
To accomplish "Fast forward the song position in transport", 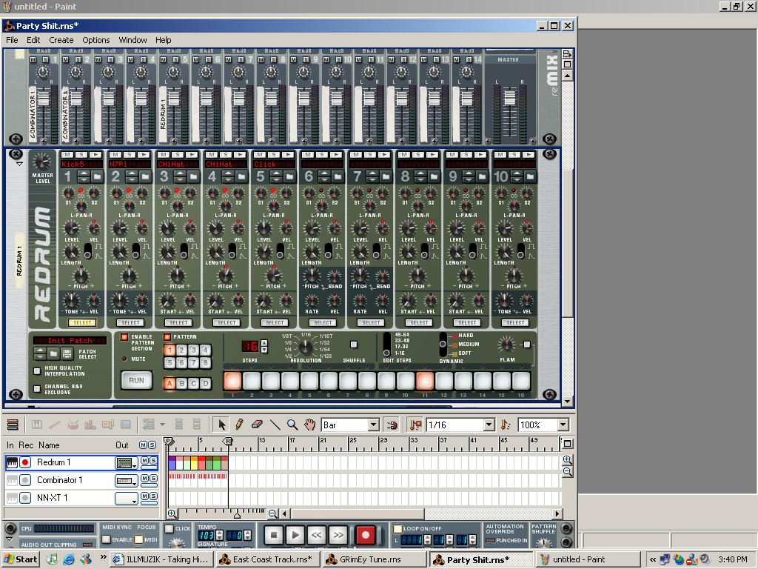I will pyautogui.click(x=338, y=535).
